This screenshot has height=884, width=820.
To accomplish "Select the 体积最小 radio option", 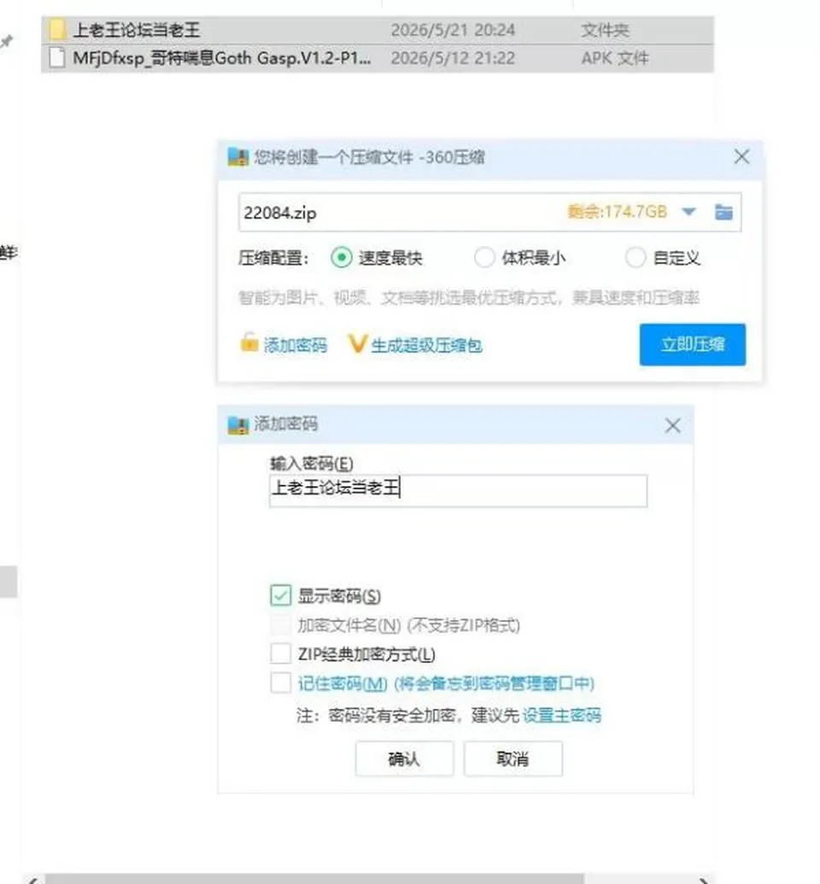I will click(x=484, y=258).
